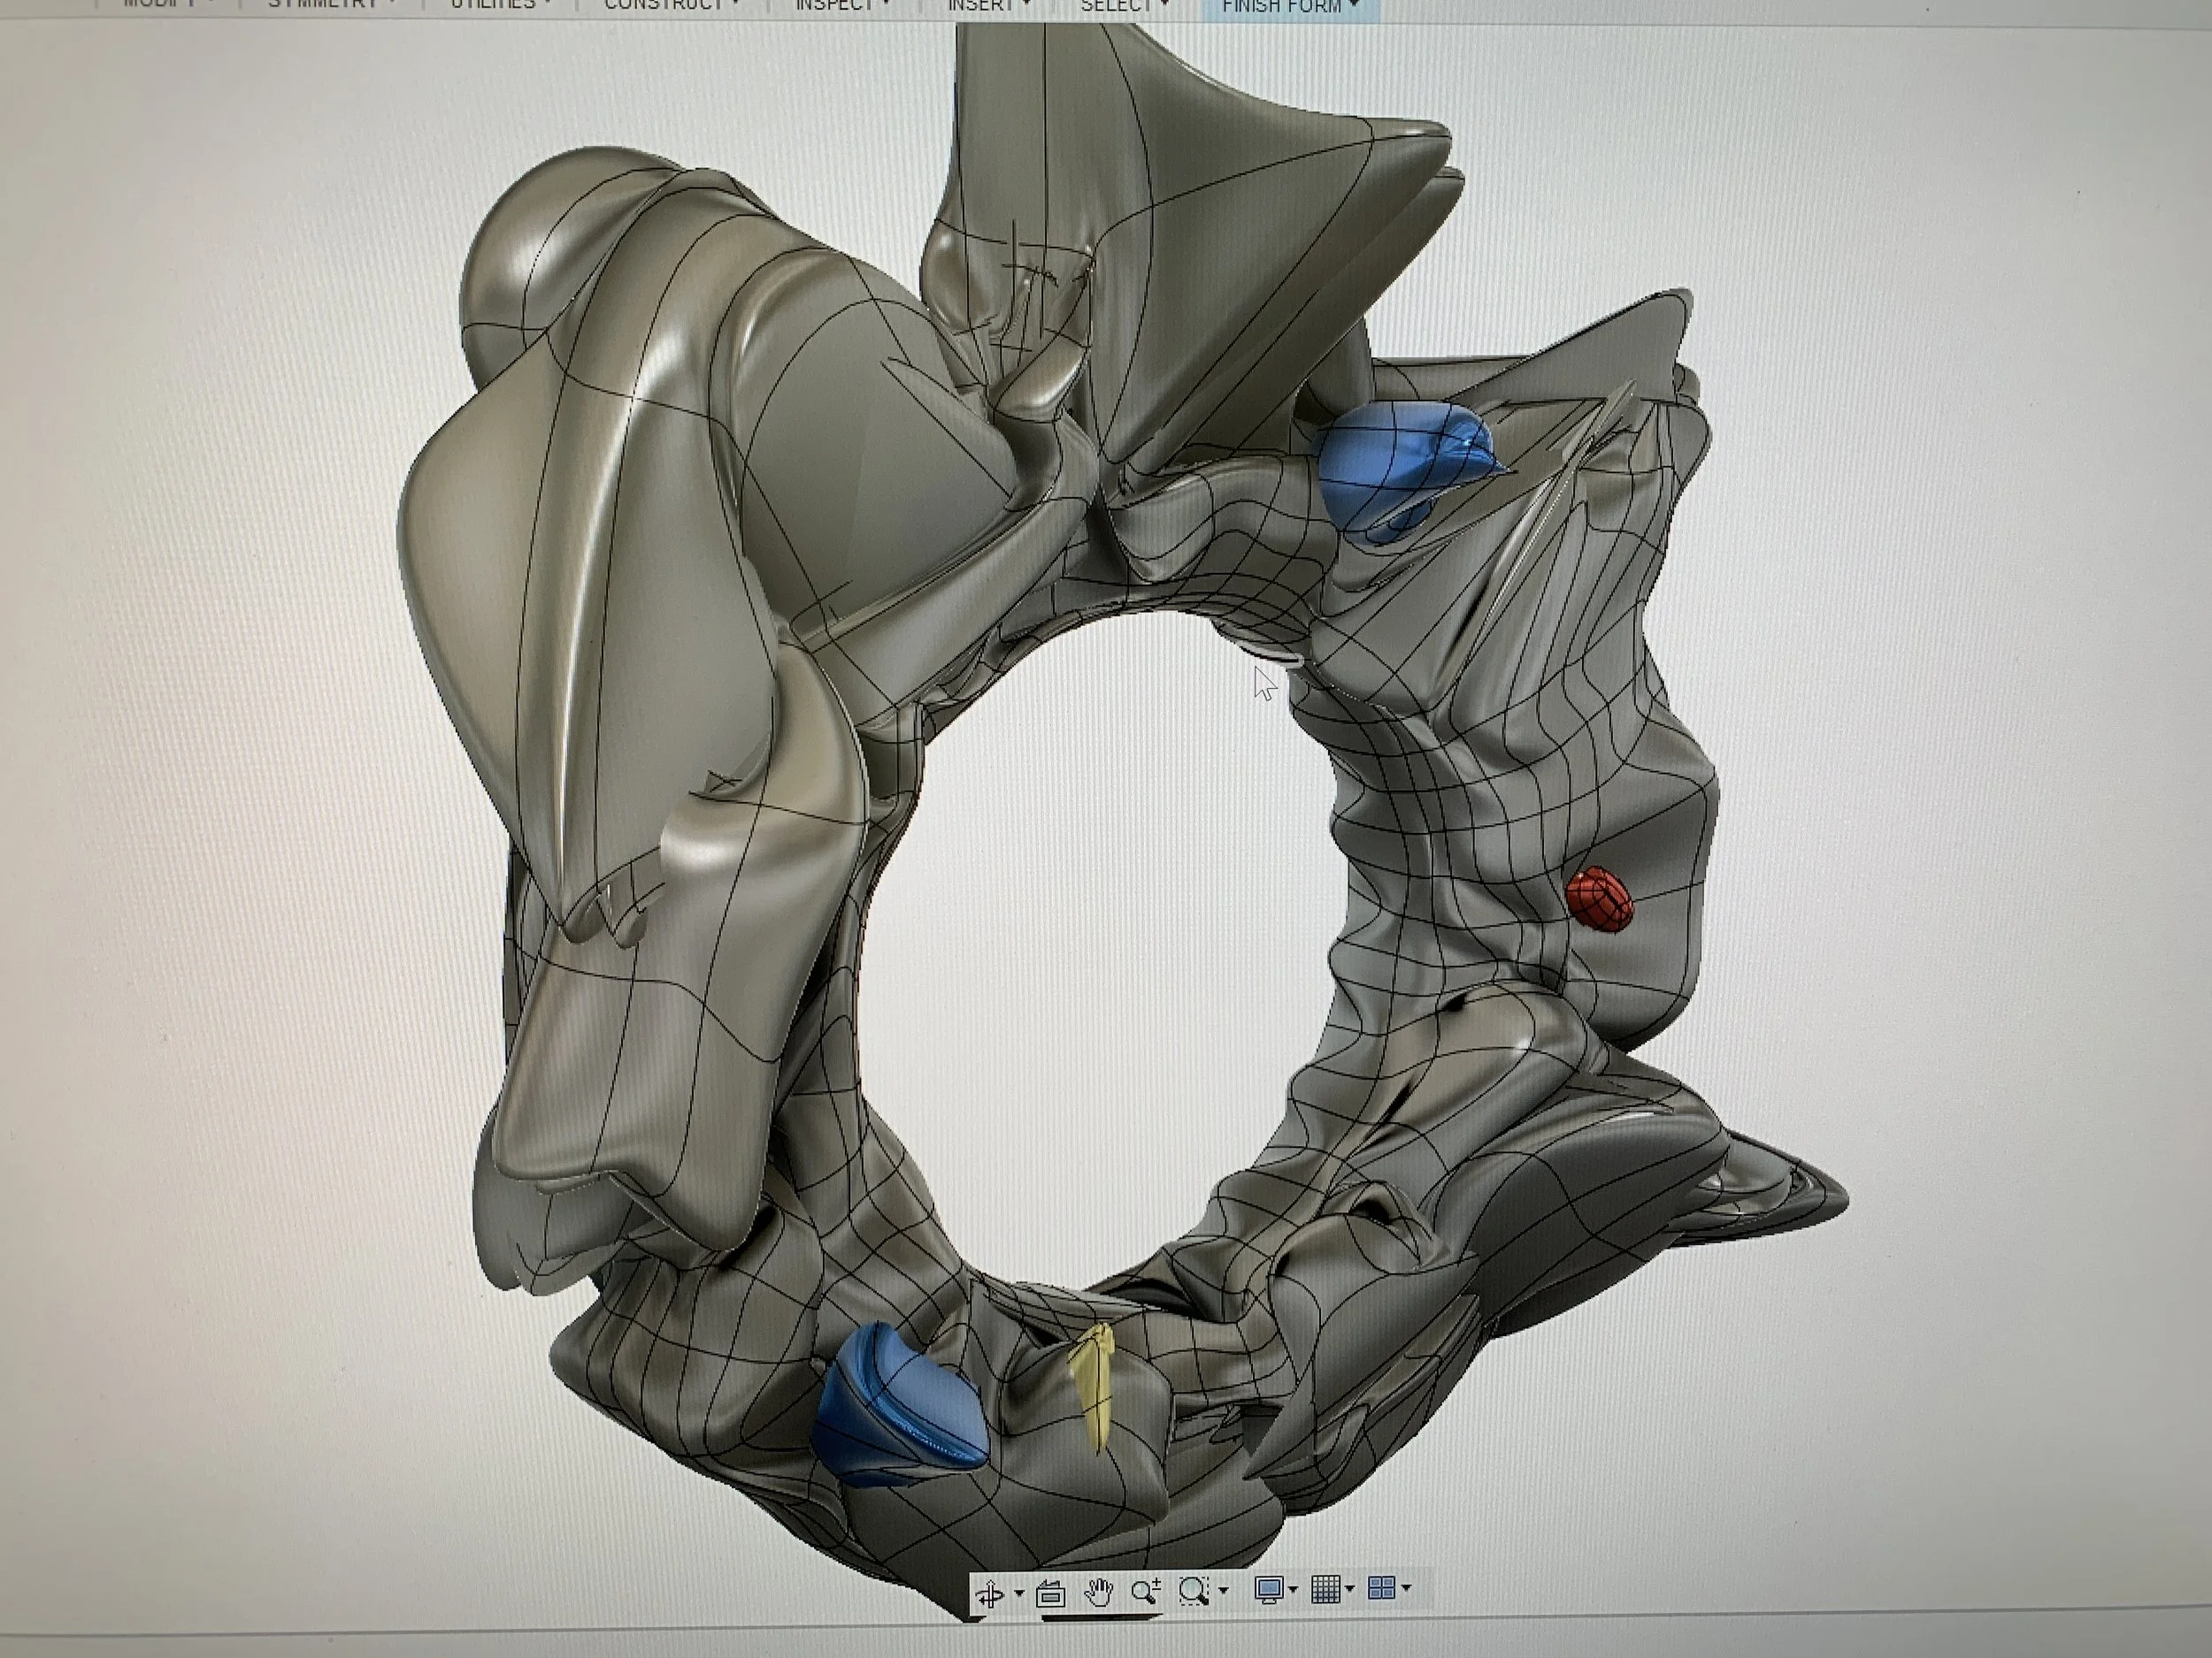Expand the Grid and Snaps dropdown arrow
The width and height of the screenshot is (2212, 1658).
[1350, 1589]
